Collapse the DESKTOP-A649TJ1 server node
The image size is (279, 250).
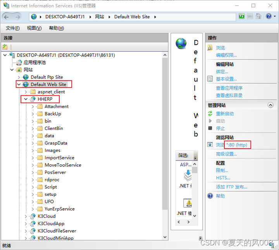point(5,55)
